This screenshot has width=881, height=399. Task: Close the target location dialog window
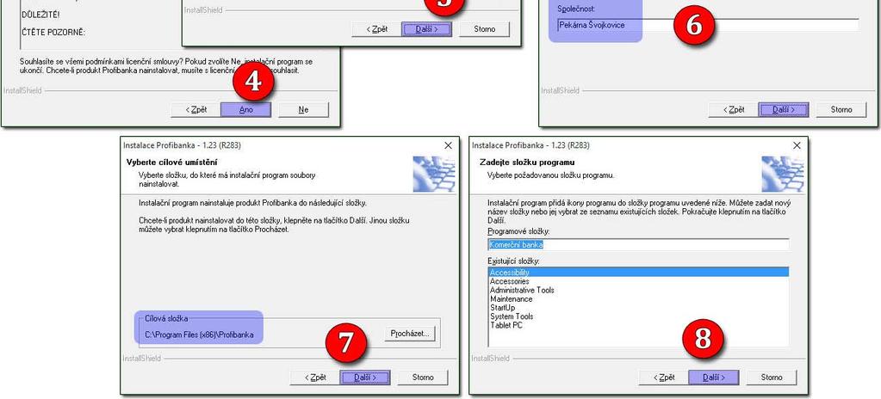pos(448,145)
